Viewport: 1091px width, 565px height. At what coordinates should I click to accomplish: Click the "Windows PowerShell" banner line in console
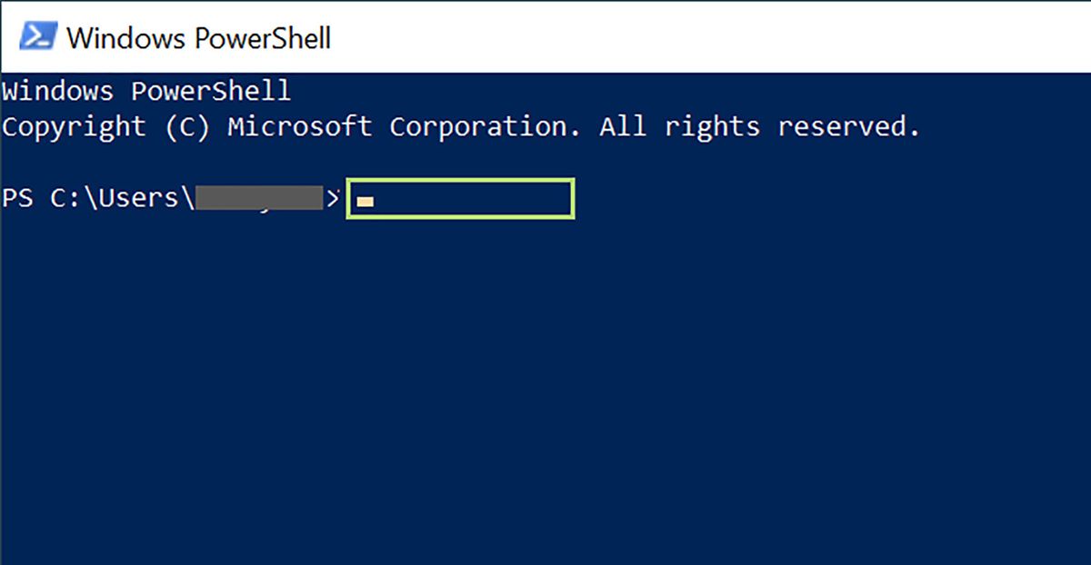click(x=145, y=91)
